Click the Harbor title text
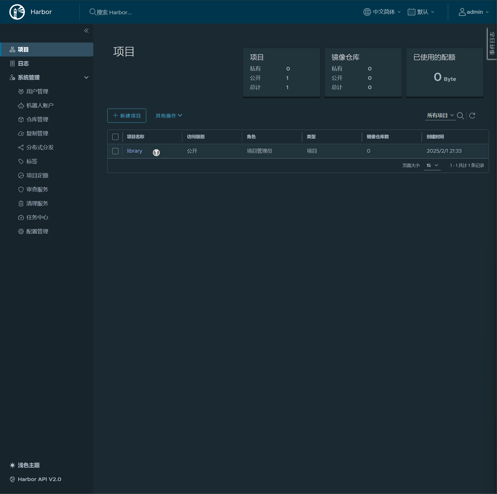This screenshot has width=497, height=494. (x=41, y=12)
